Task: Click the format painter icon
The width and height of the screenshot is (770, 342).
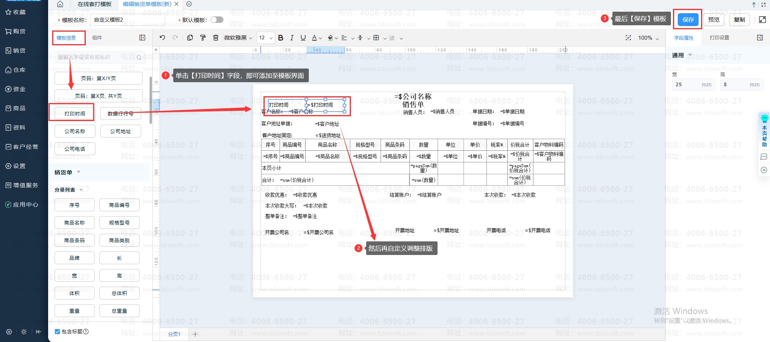Action: [x=203, y=38]
